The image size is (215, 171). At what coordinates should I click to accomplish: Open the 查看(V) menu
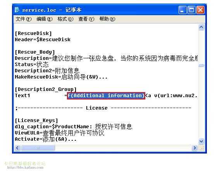[86, 19]
